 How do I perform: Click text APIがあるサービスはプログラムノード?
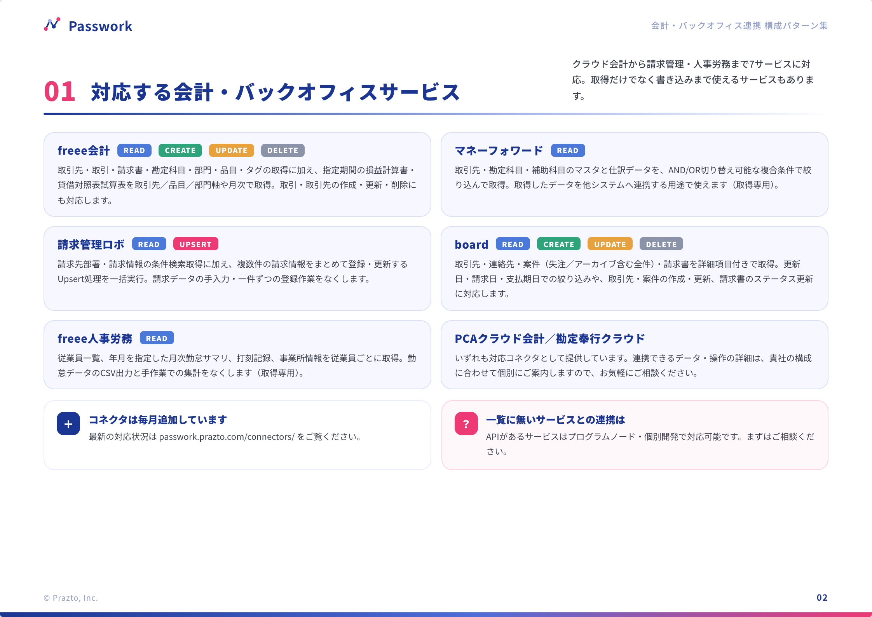pos(650,444)
